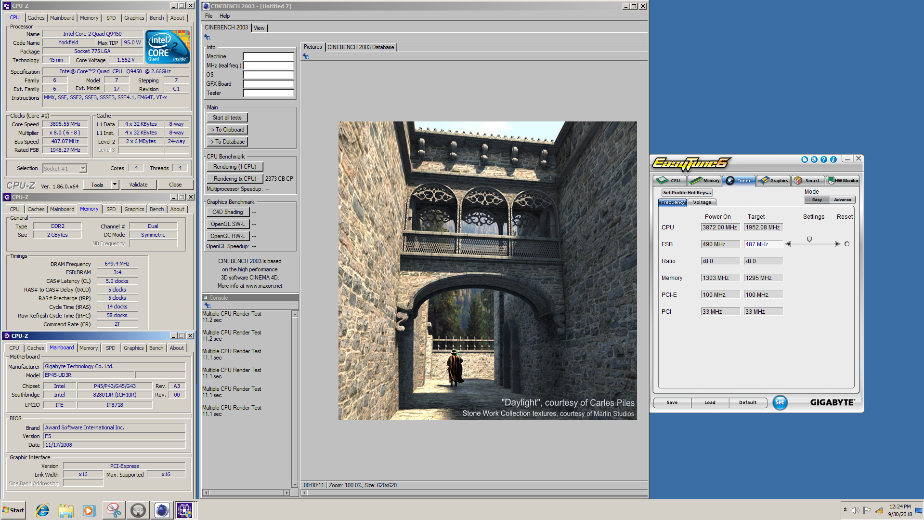Run the OpenGL HW-L graphics test
This screenshot has width=924, height=520.
(x=228, y=236)
